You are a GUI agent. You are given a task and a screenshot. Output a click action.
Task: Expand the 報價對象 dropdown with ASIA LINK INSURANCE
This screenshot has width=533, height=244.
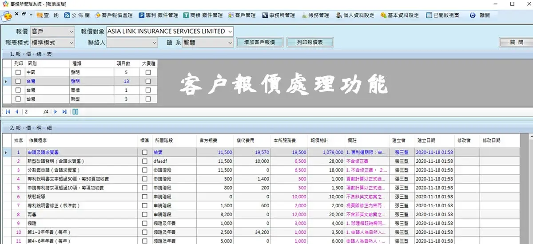(229, 31)
